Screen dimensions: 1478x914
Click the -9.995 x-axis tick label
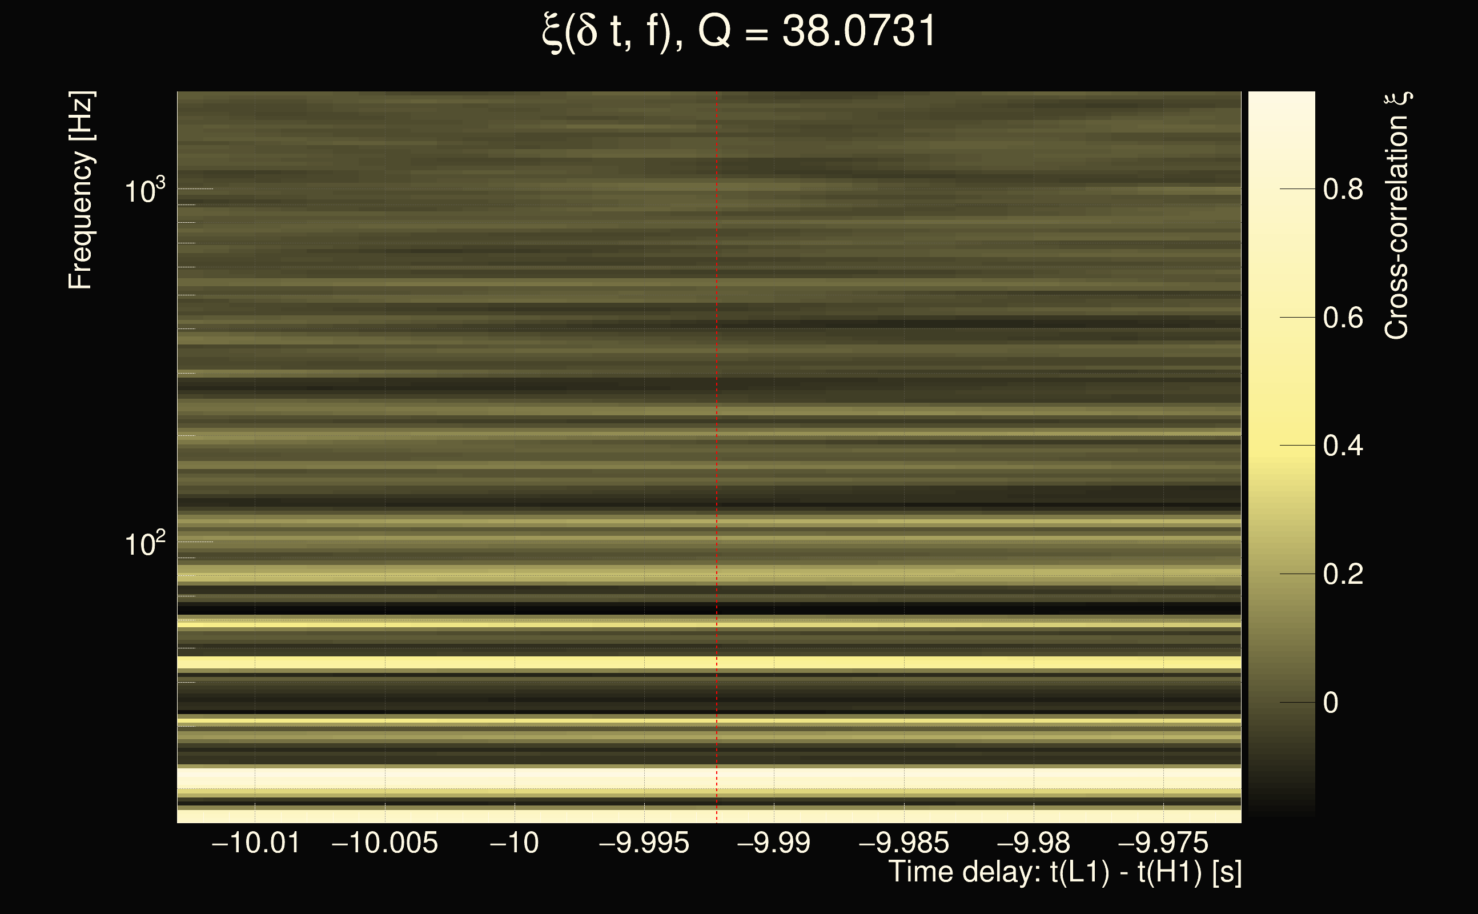pos(644,843)
